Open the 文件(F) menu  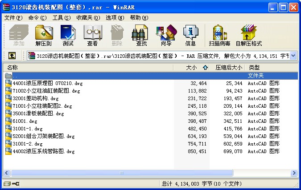point(13,18)
